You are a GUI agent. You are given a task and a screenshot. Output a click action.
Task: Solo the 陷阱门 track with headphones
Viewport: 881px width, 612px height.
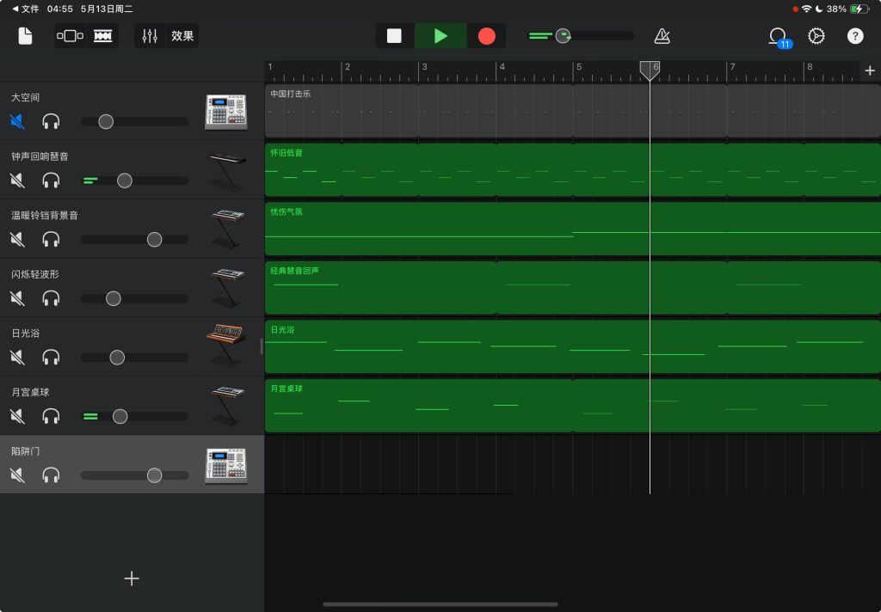51,475
